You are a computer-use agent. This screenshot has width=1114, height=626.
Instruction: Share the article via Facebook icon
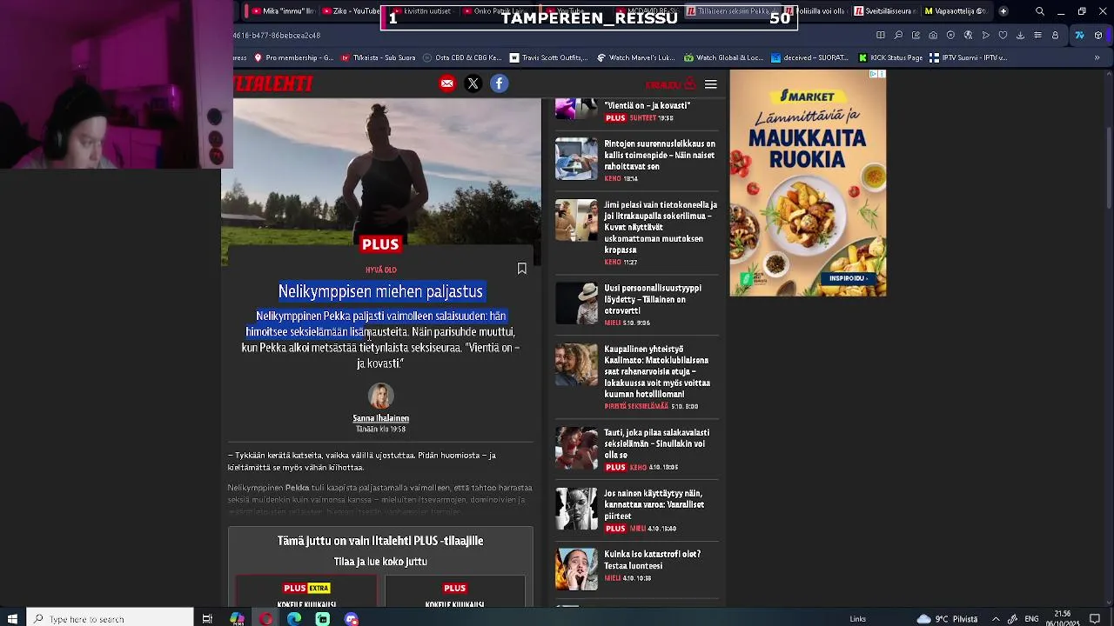[x=499, y=83]
